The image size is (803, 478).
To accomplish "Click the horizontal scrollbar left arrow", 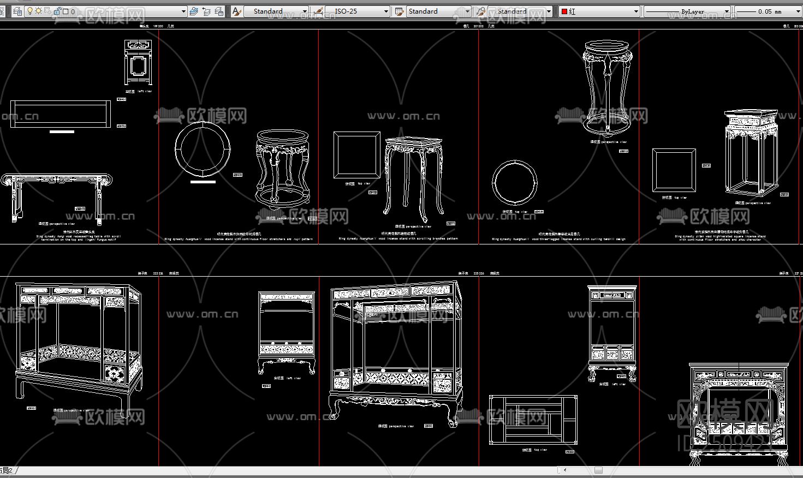I will click(565, 470).
